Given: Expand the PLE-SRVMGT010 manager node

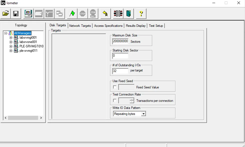Looking at the screenshot, I should tap(11, 46).
